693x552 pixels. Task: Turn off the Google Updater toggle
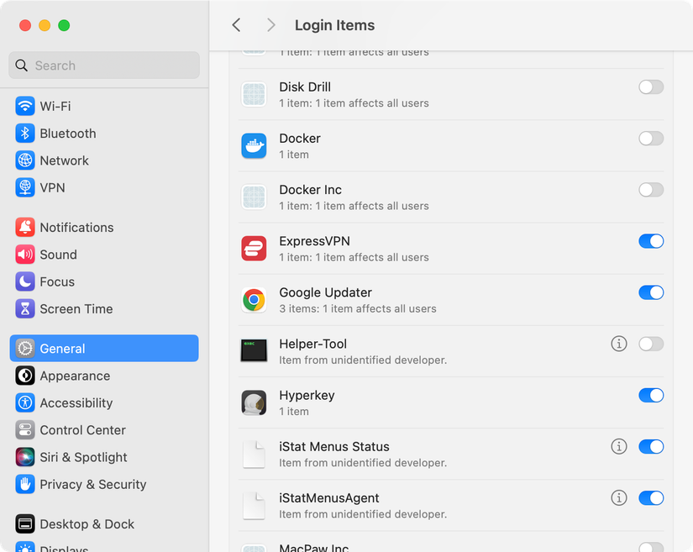click(x=650, y=292)
